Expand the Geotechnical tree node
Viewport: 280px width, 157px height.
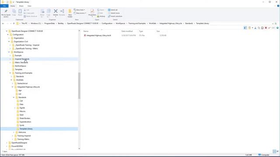13,83
